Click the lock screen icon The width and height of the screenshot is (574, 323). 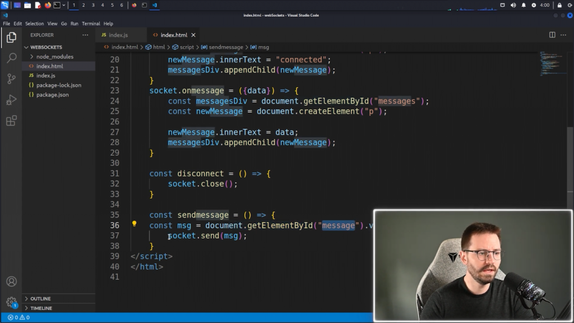point(559,5)
